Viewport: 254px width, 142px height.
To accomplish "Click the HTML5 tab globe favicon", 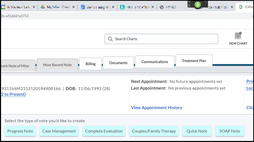I will coord(161,7).
